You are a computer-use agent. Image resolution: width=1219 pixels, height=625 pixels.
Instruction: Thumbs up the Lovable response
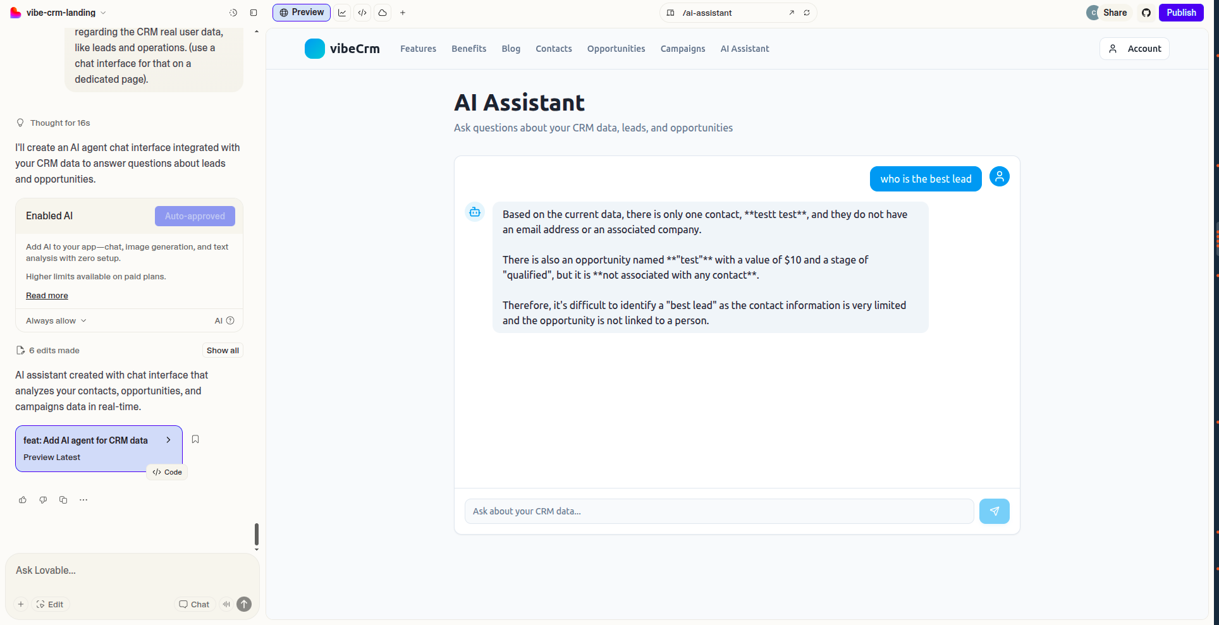23,500
